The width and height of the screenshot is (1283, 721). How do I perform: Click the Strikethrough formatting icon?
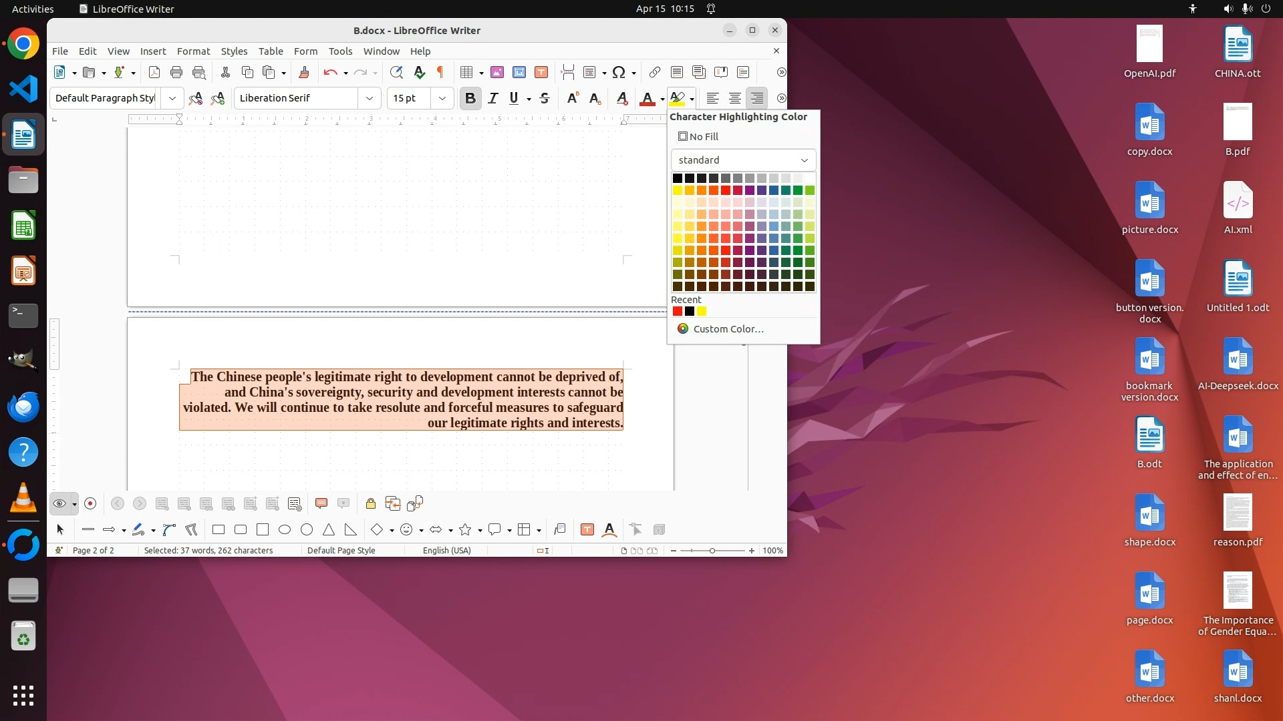[x=545, y=98]
